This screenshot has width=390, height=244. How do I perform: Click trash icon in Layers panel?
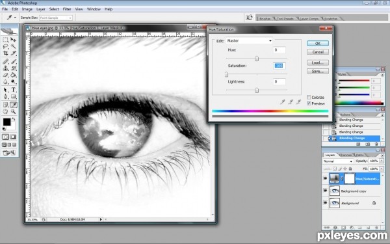click(376, 227)
